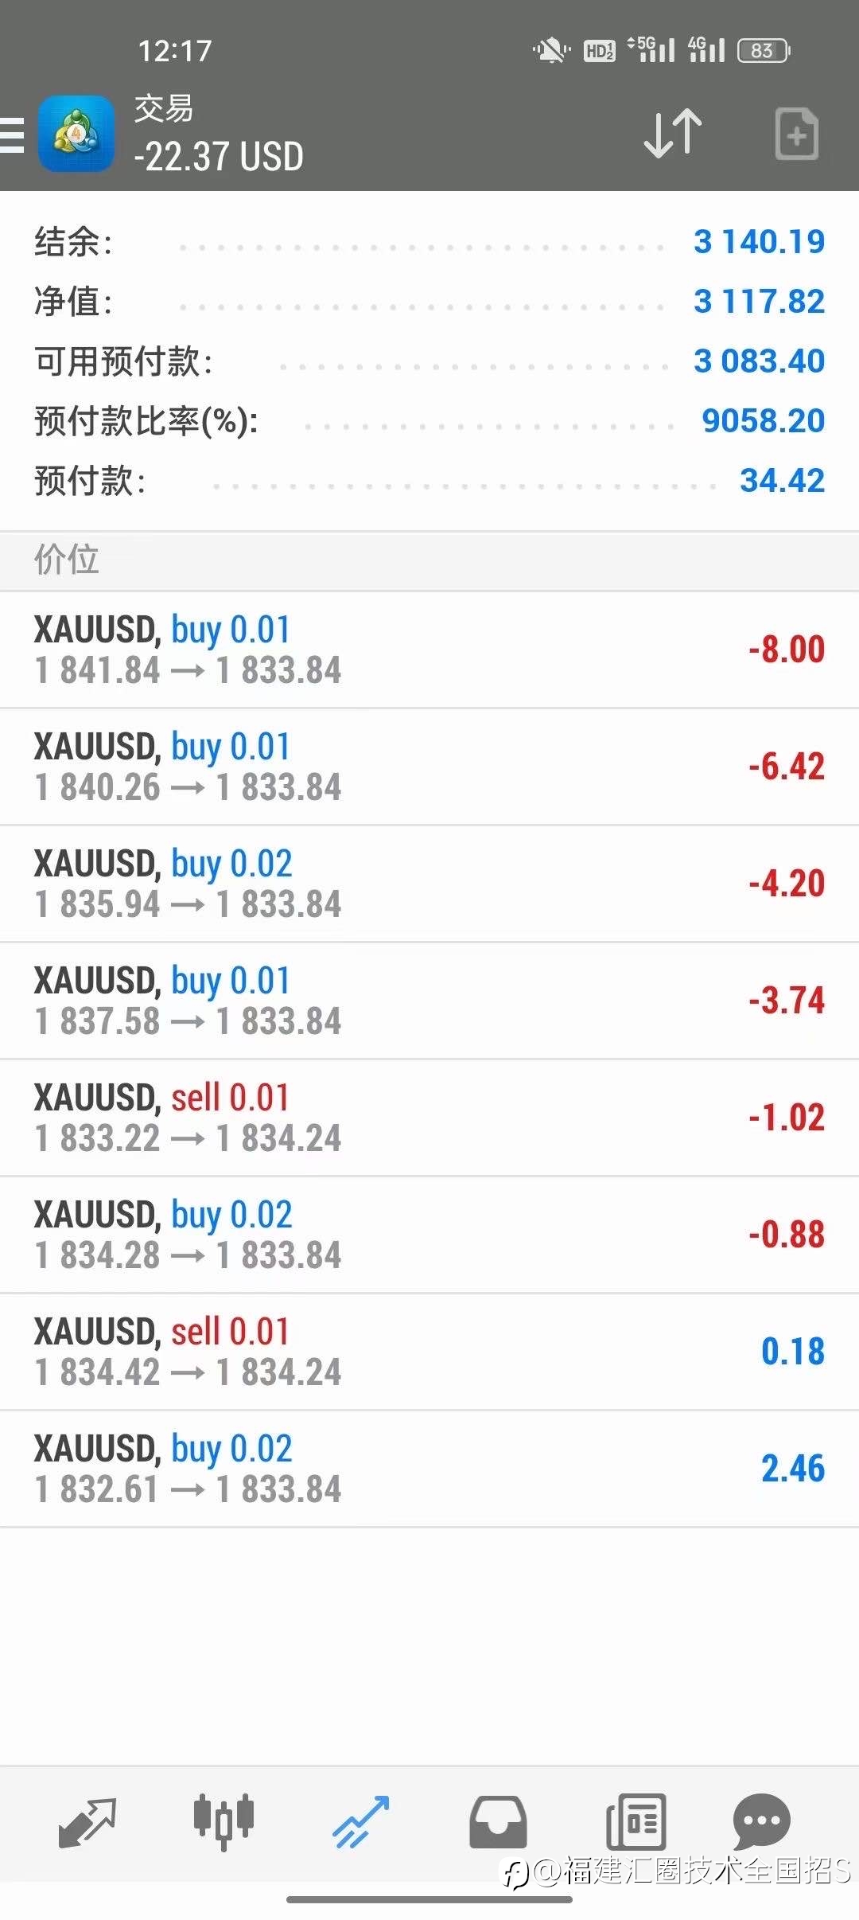Select XAUUSD buy 0.01 position at 1 841.84
Screen dimensions: 859x1920
click(x=429, y=650)
